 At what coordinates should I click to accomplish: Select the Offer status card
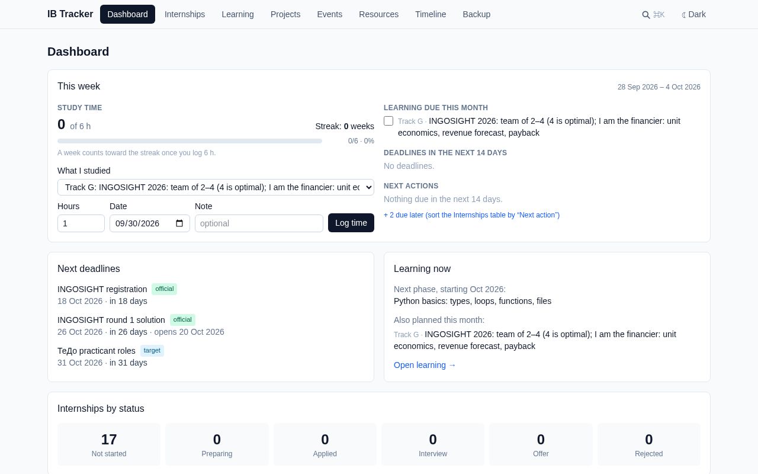click(541, 444)
